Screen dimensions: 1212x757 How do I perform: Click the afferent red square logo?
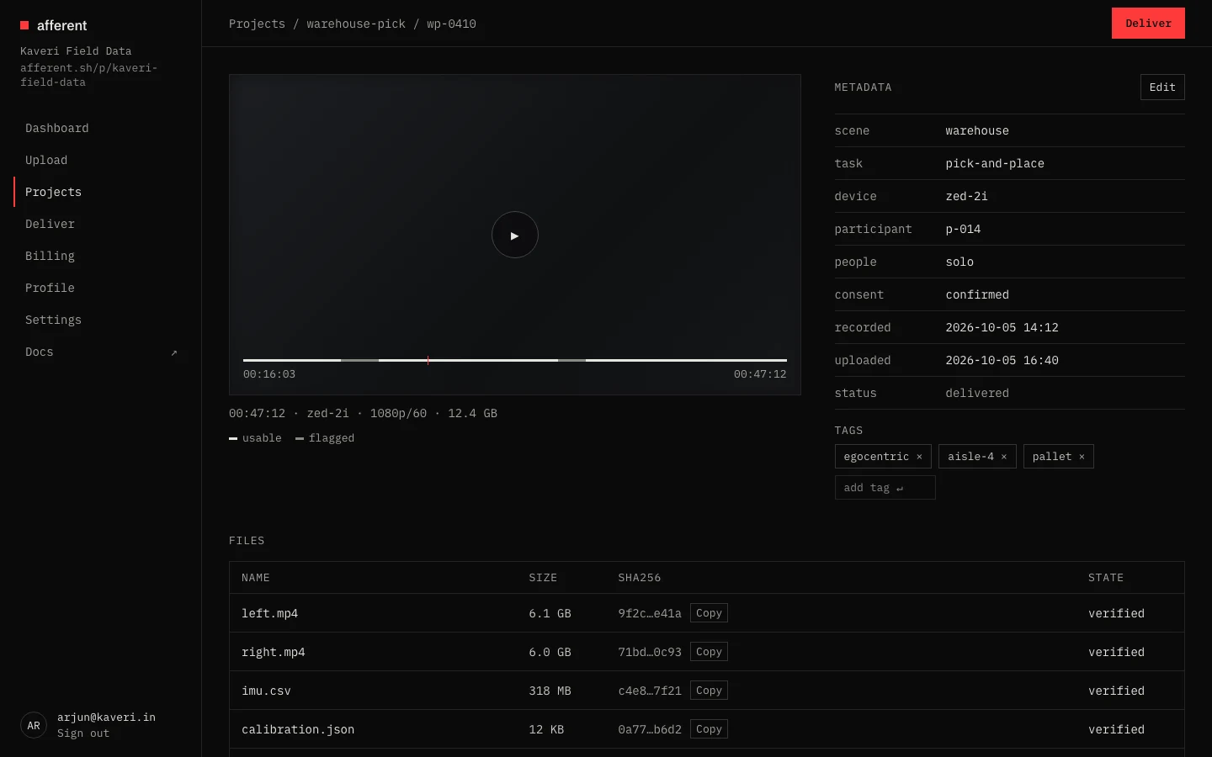point(24,25)
